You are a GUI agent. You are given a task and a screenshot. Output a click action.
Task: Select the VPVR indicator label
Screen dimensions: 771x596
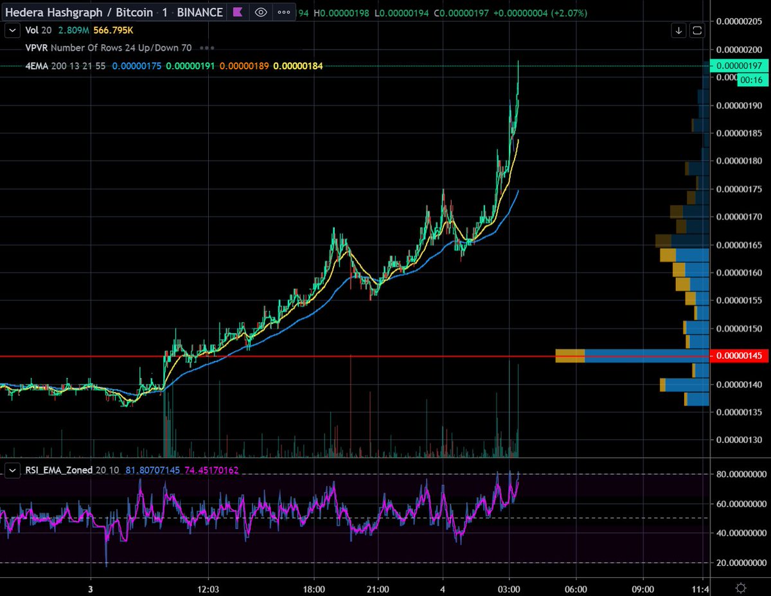(x=35, y=48)
